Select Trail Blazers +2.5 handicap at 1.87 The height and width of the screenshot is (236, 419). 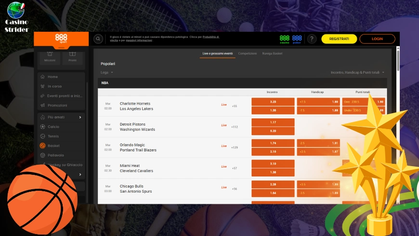click(x=318, y=152)
